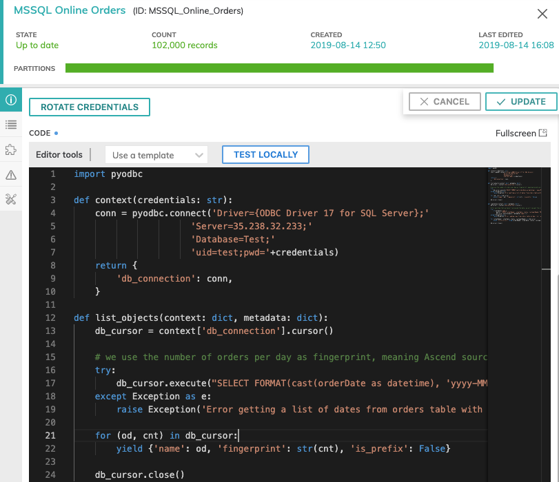Click the puzzle piece sidebar icon

[x=10, y=150]
